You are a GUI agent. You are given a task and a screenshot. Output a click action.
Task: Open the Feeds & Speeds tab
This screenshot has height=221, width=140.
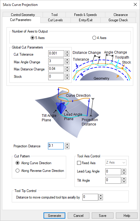(x=86, y=15)
